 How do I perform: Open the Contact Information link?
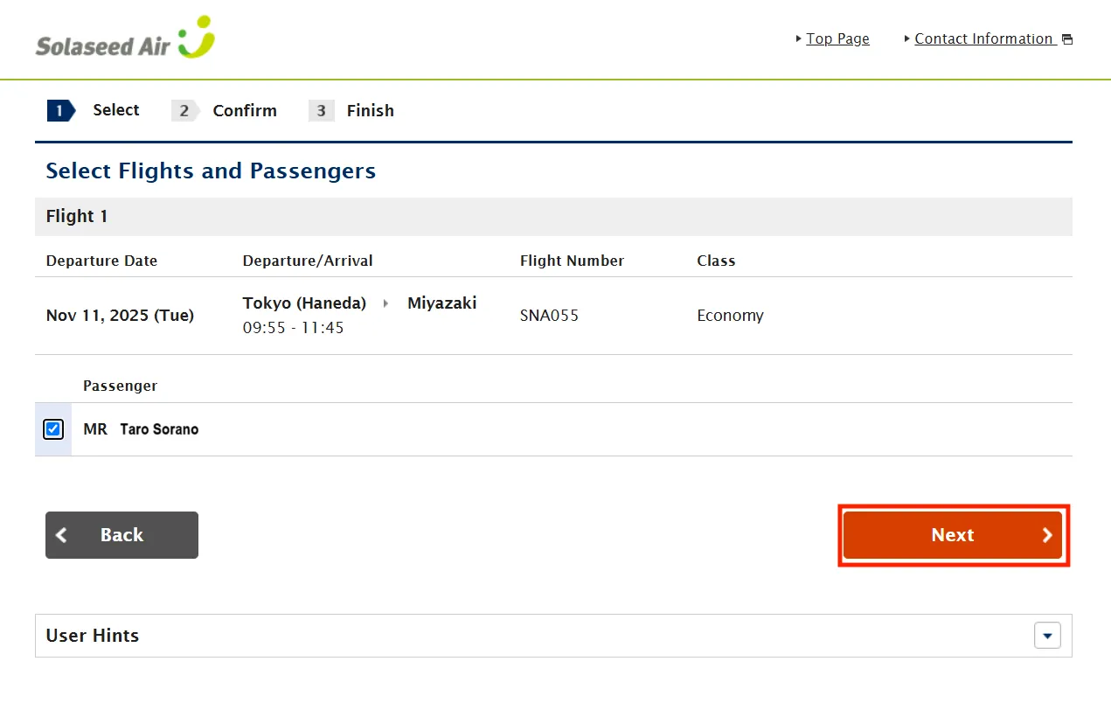(983, 38)
